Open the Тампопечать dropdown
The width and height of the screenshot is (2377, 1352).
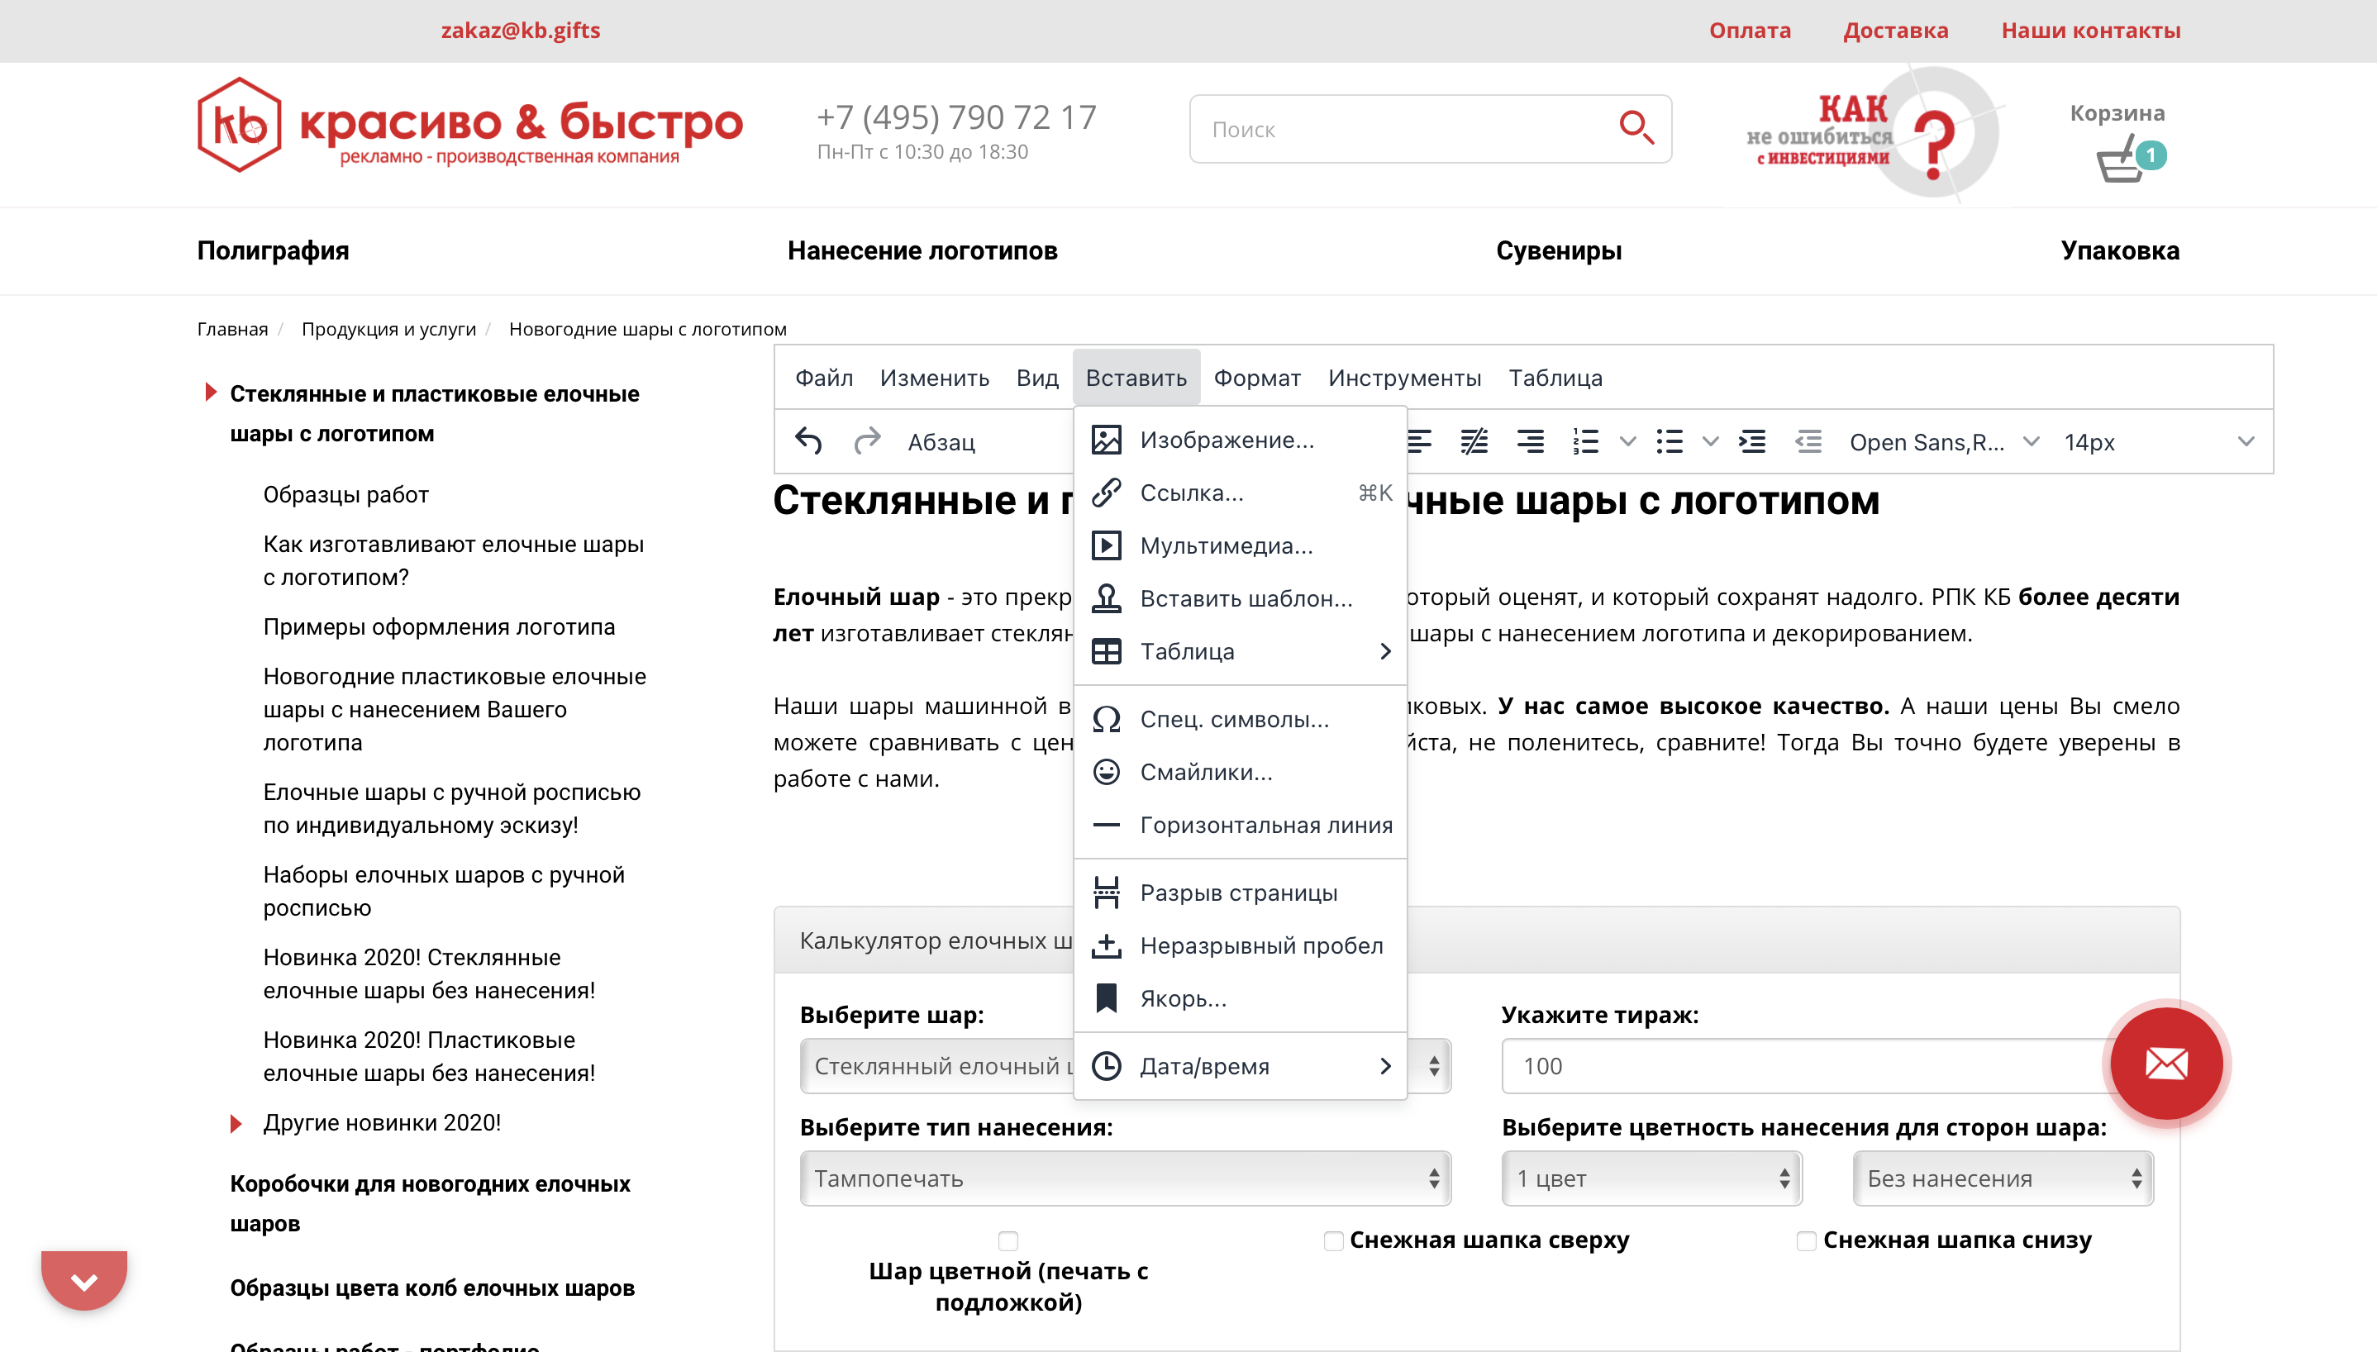pyautogui.click(x=1126, y=1179)
